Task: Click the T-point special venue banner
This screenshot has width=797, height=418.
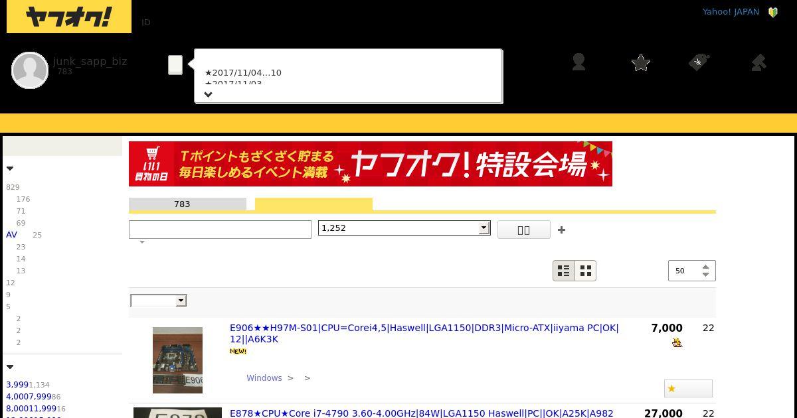Action: (x=371, y=164)
